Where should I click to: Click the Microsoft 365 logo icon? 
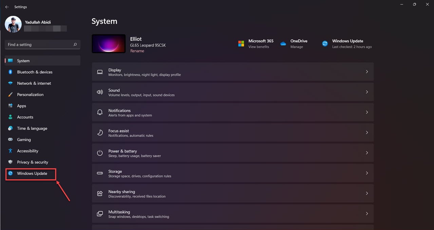(x=241, y=44)
